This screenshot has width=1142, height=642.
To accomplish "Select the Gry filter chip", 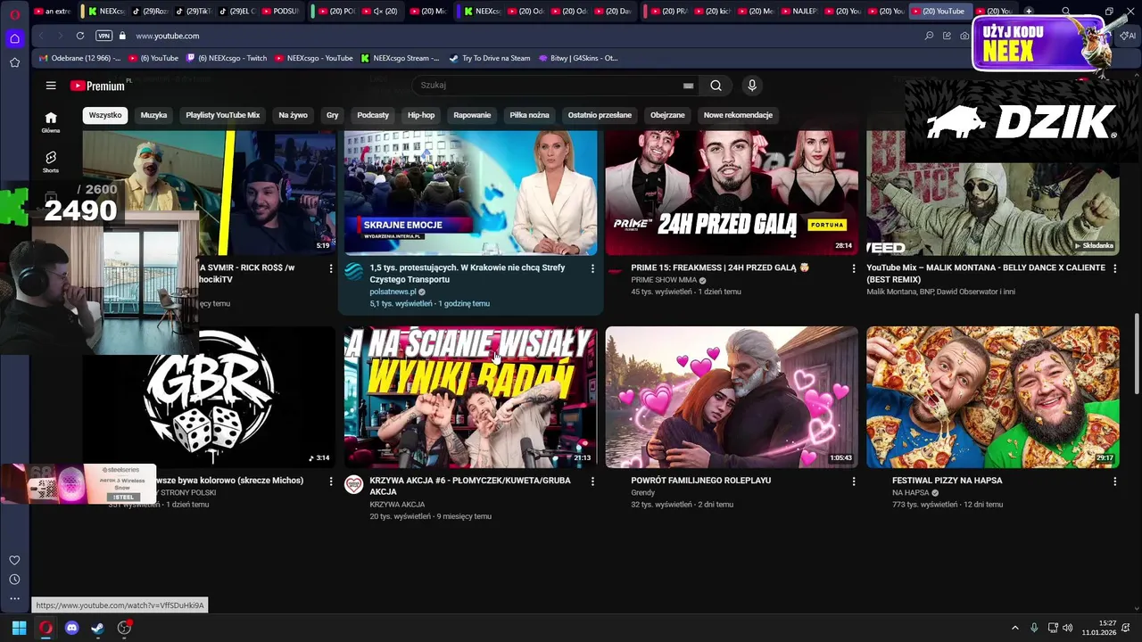I will coord(333,115).
